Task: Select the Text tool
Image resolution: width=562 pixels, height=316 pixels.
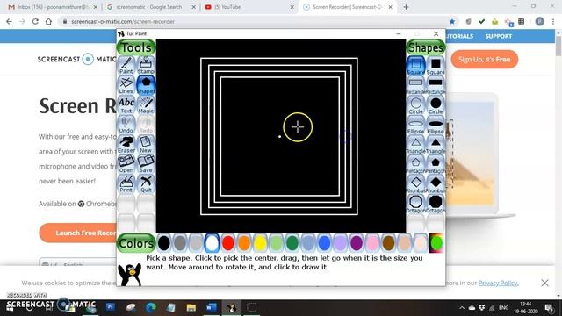Action: click(x=126, y=104)
